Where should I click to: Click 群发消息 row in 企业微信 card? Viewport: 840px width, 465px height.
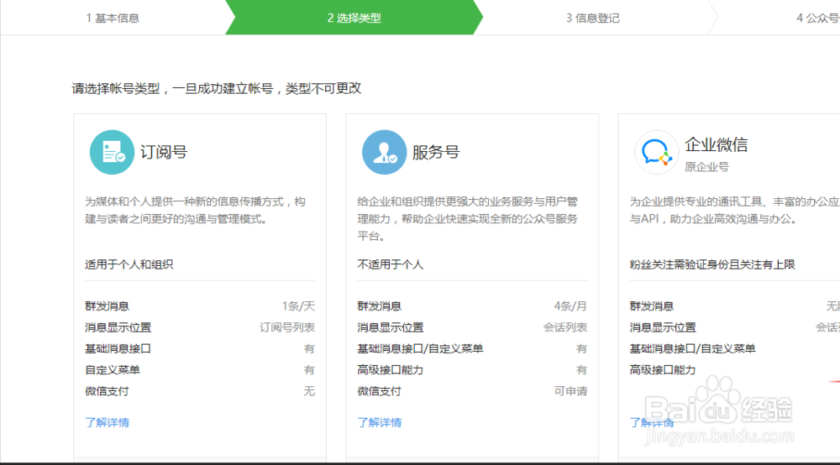click(x=734, y=306)
